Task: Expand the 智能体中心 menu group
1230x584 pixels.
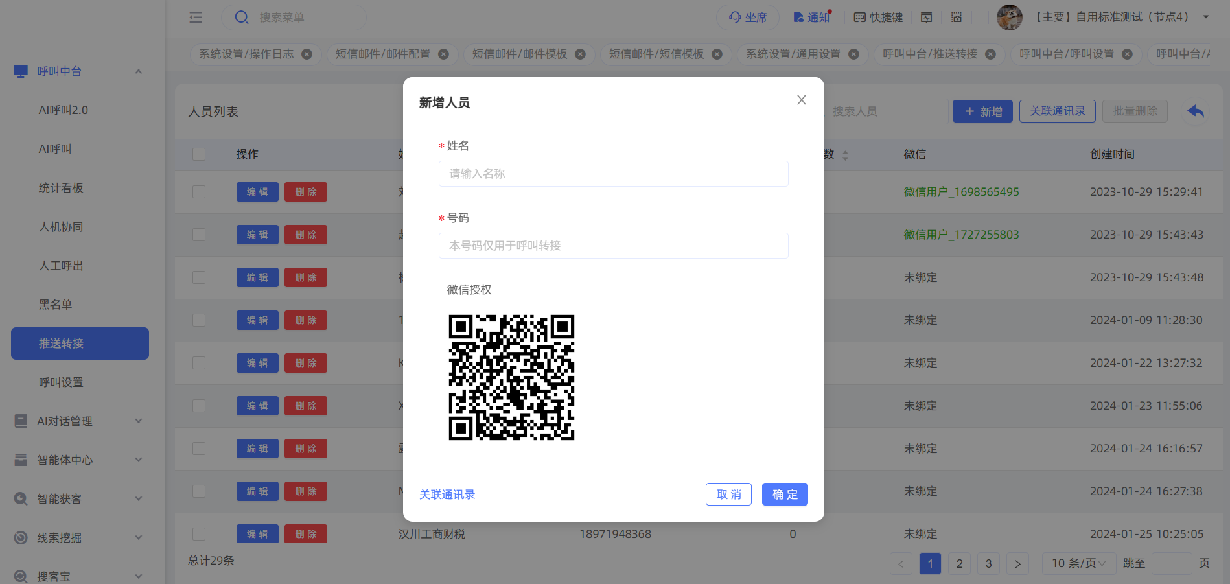Action: coord(138,460)
